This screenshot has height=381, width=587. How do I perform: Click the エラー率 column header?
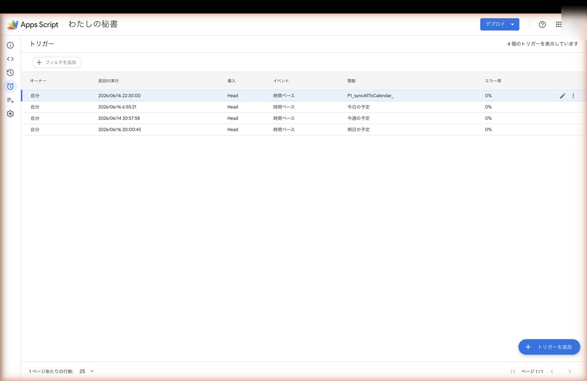point(493,81)
